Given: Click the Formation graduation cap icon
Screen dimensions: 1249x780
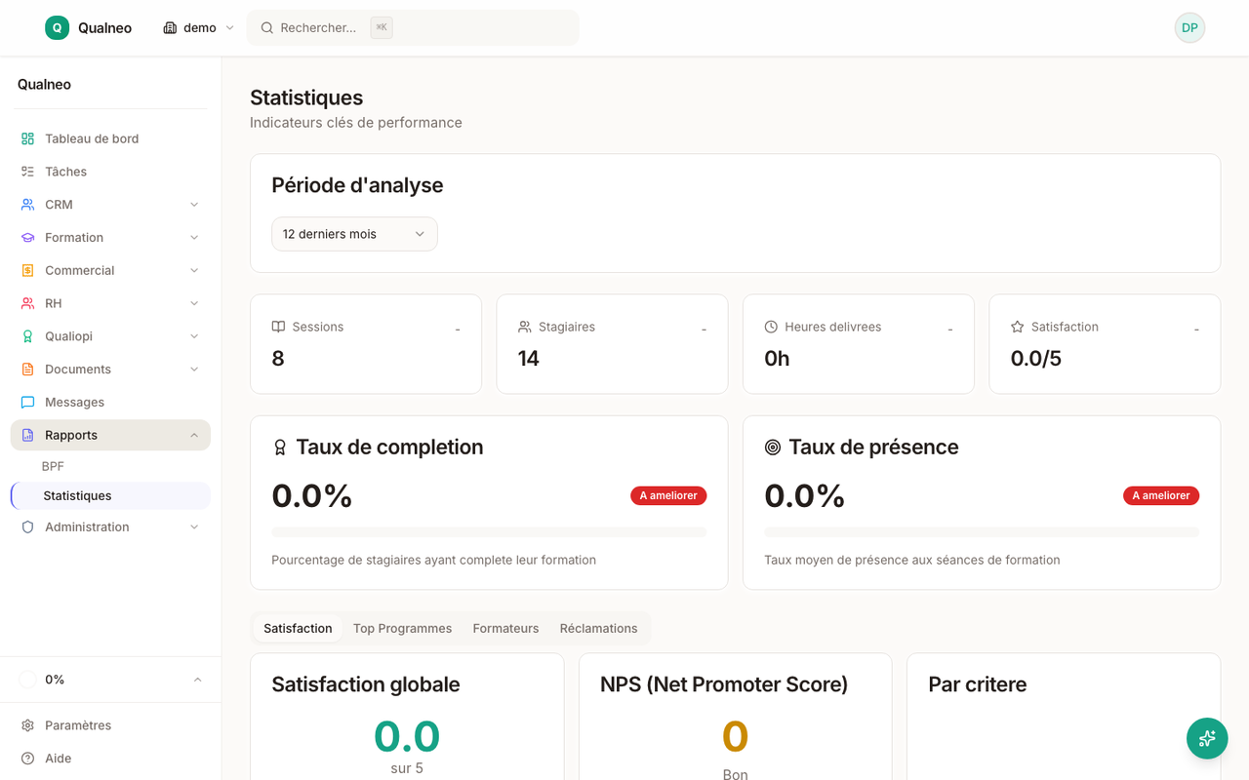Looking at the screenshot, I should [27, 238].
